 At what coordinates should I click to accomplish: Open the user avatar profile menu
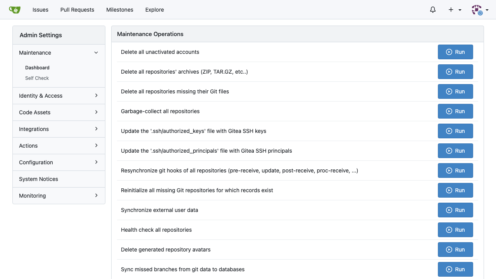[x=480, y=10]
